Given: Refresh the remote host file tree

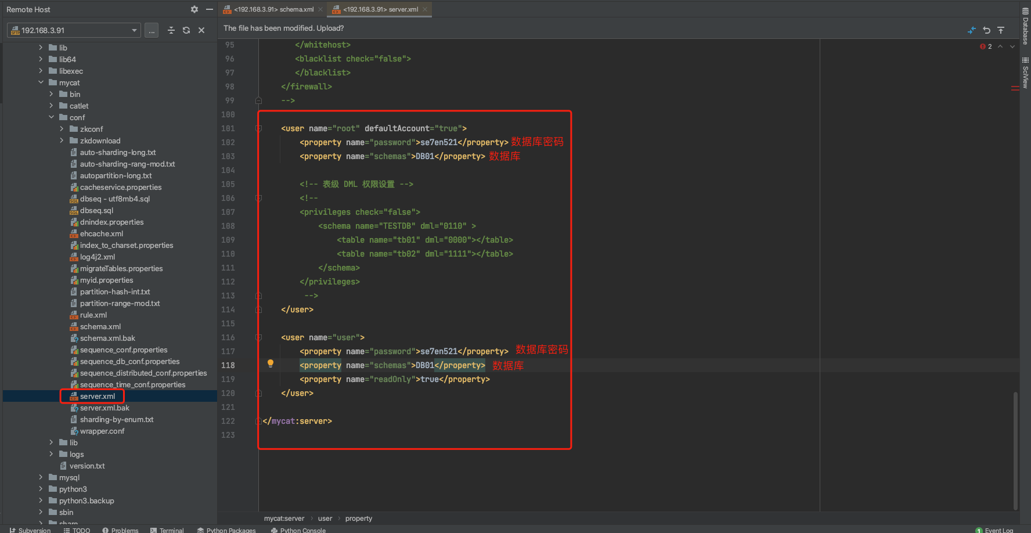Looking at the screenshot, I should (x=186, y=30).
